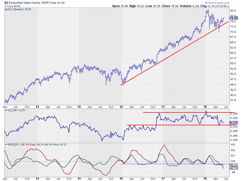The width and height of the screenshot is (242, 181).
Task: Click the 11-Jun-2018 chart date
Action: pos(12,6)
